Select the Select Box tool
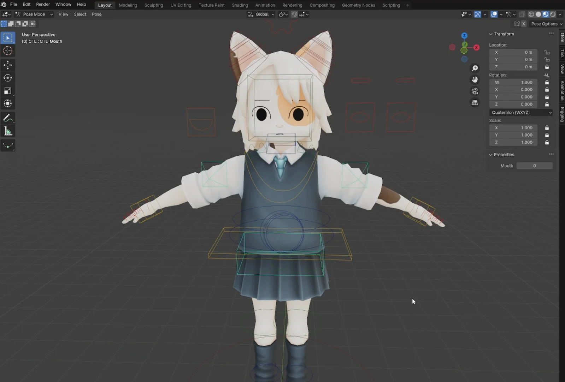565x382 pixels. pos(8,38)
